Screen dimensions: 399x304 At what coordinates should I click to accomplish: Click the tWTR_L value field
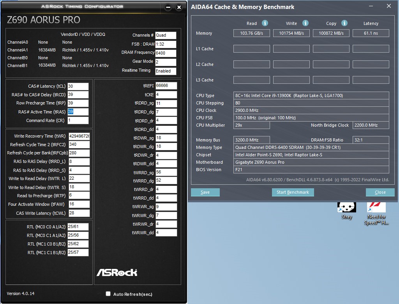click(x=79, y=179)
